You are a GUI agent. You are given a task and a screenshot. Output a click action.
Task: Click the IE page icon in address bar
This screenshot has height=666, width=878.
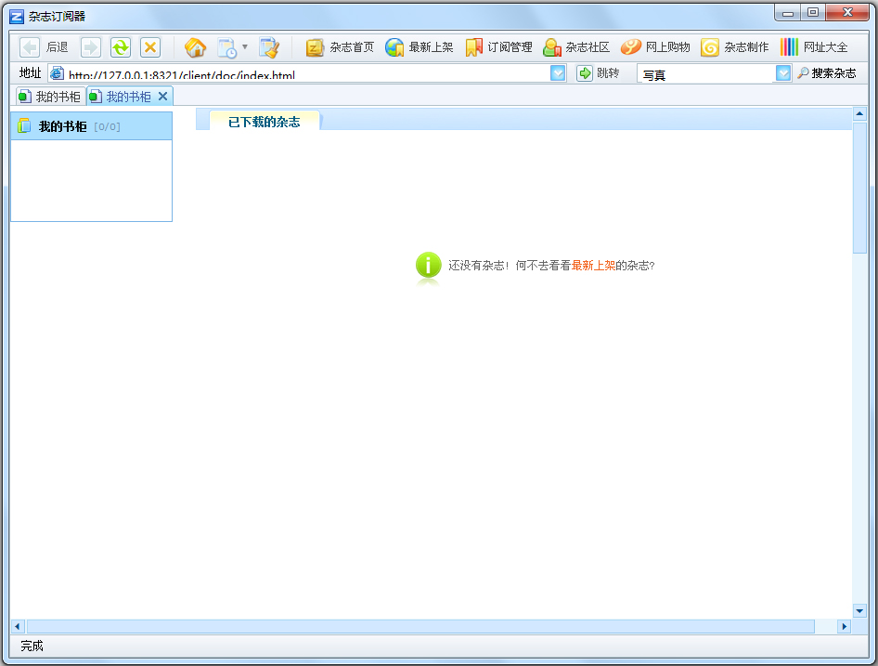coord(57,73)
